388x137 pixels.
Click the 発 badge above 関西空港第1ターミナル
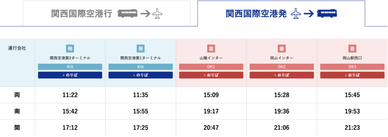click(x=141, y=49)
